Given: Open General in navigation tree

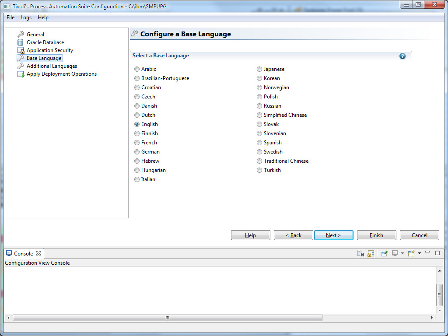Looking at the screenshot, I should pyautogui.click(x=35, y=34).
